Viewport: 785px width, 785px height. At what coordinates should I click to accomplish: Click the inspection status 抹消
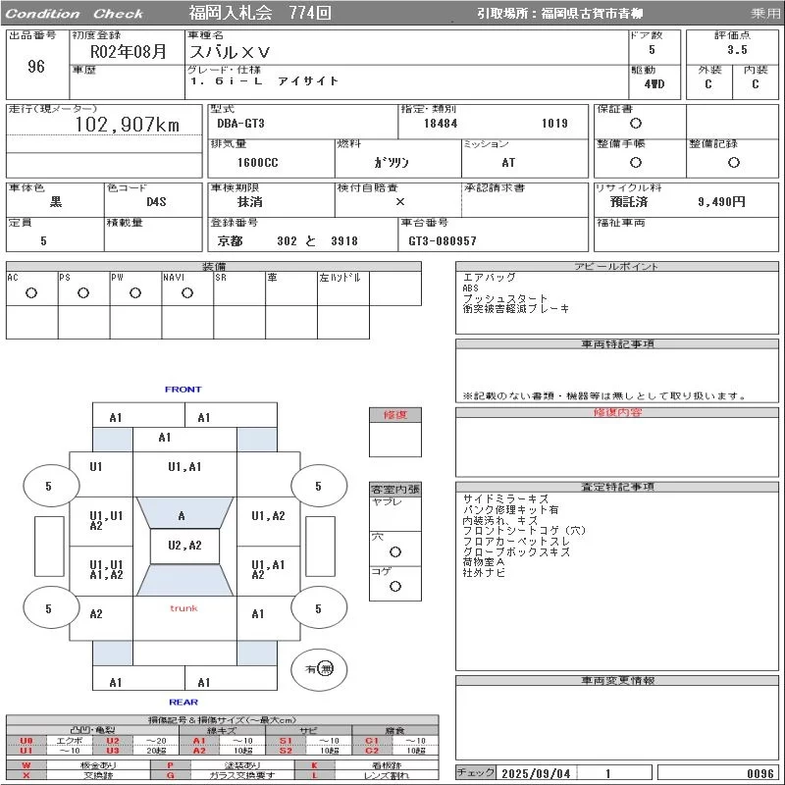coord(250,202)
